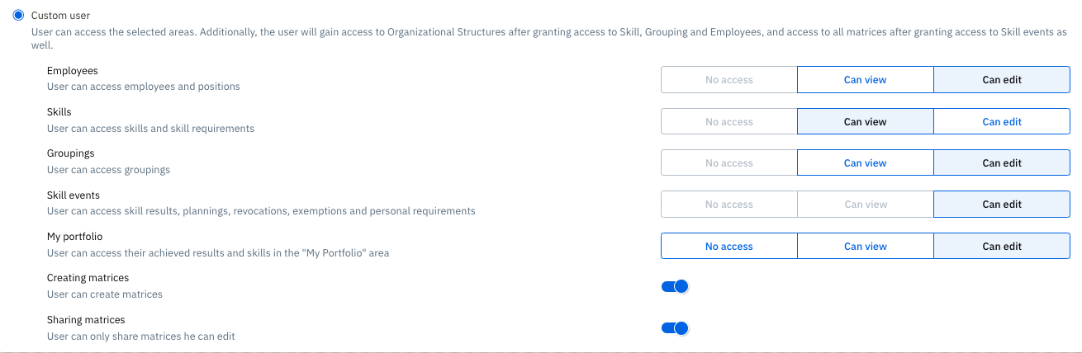
Task: Set Employees access to Can view
Action: tap(865, 80)
